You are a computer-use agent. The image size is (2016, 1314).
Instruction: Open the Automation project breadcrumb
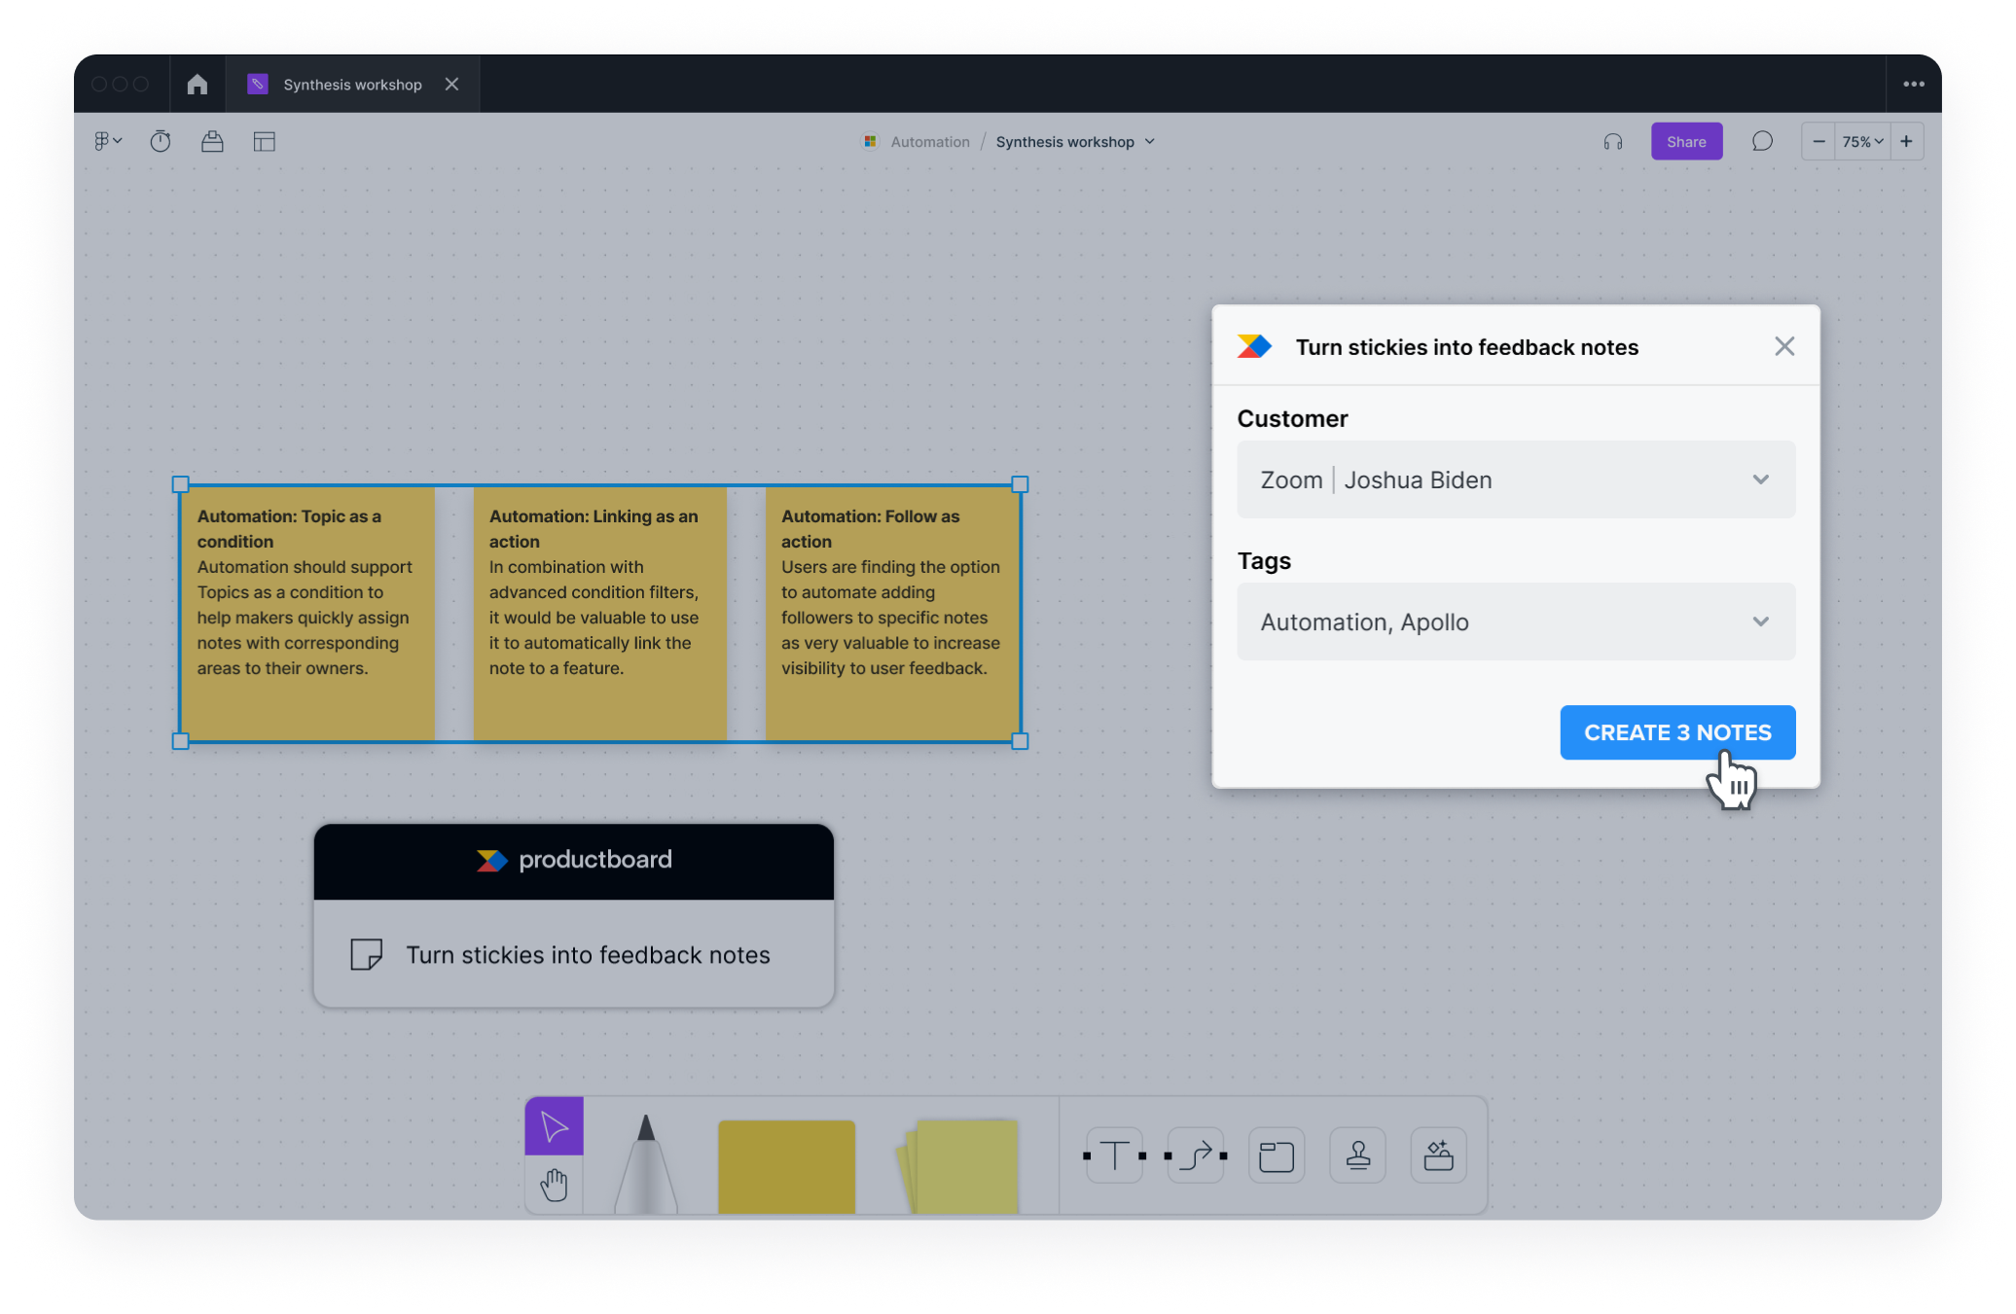(x=930, y=142)
